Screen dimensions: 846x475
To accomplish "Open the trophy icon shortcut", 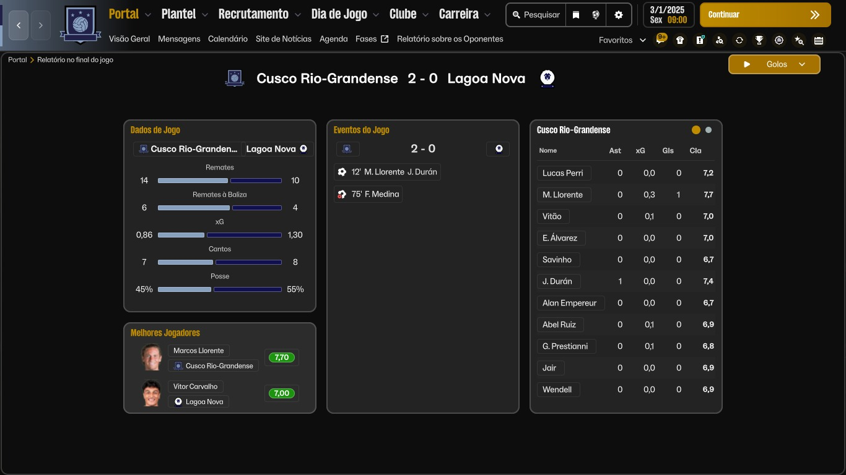I will (759, 40).
